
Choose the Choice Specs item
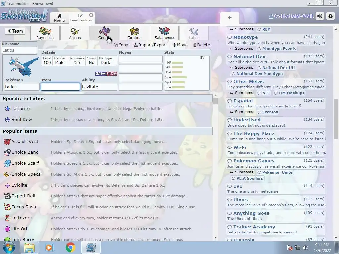point(106,174)
